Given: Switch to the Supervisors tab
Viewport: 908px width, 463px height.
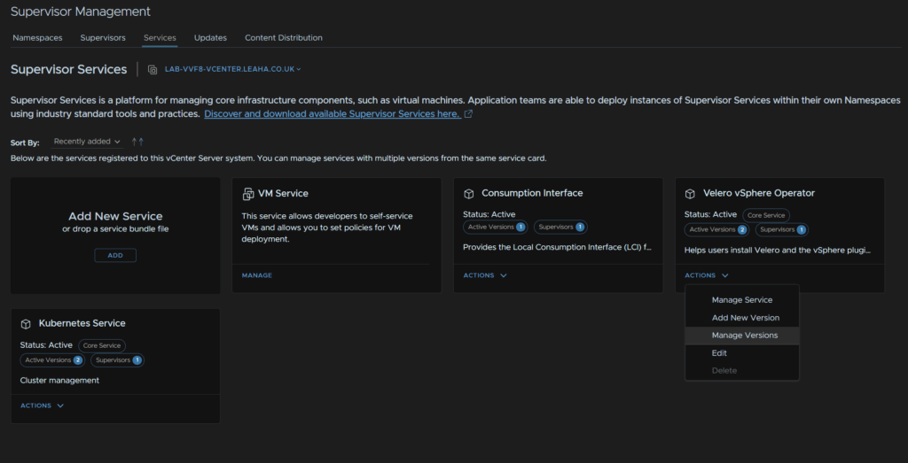Looking at the screenshot, I should (x=103, y=37).
